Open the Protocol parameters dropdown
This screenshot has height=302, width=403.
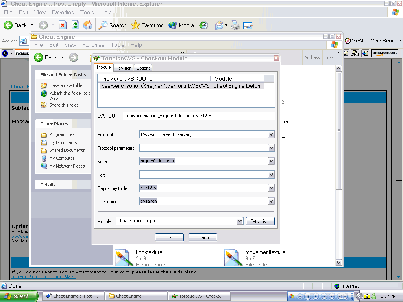coord(271,148)
